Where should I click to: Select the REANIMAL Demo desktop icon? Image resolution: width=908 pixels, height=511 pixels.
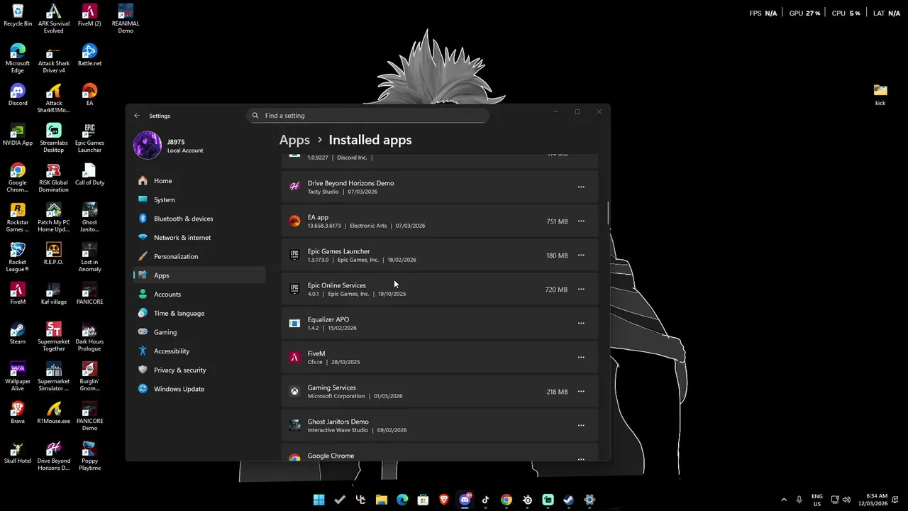tap(126, 18)
